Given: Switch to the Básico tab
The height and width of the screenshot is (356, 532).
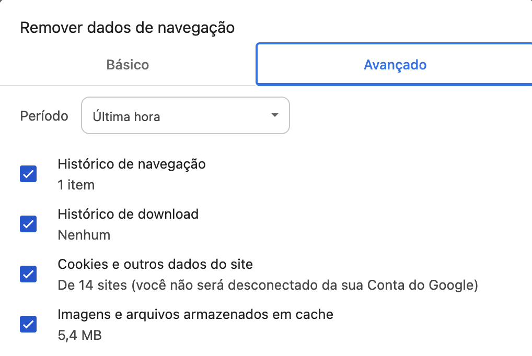Looking at the screenshot, I should 127,65.
